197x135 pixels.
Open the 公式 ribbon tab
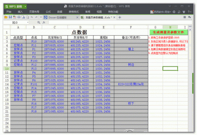coord(48,12)
